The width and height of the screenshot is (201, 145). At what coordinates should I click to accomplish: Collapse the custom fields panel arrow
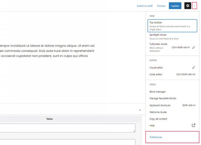click(x=140, y=110)
